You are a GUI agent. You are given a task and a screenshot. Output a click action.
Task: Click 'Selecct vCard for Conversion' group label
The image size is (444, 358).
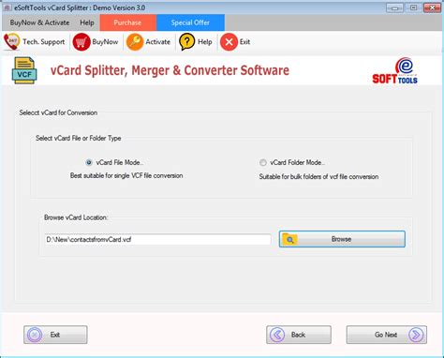point(58,112)
